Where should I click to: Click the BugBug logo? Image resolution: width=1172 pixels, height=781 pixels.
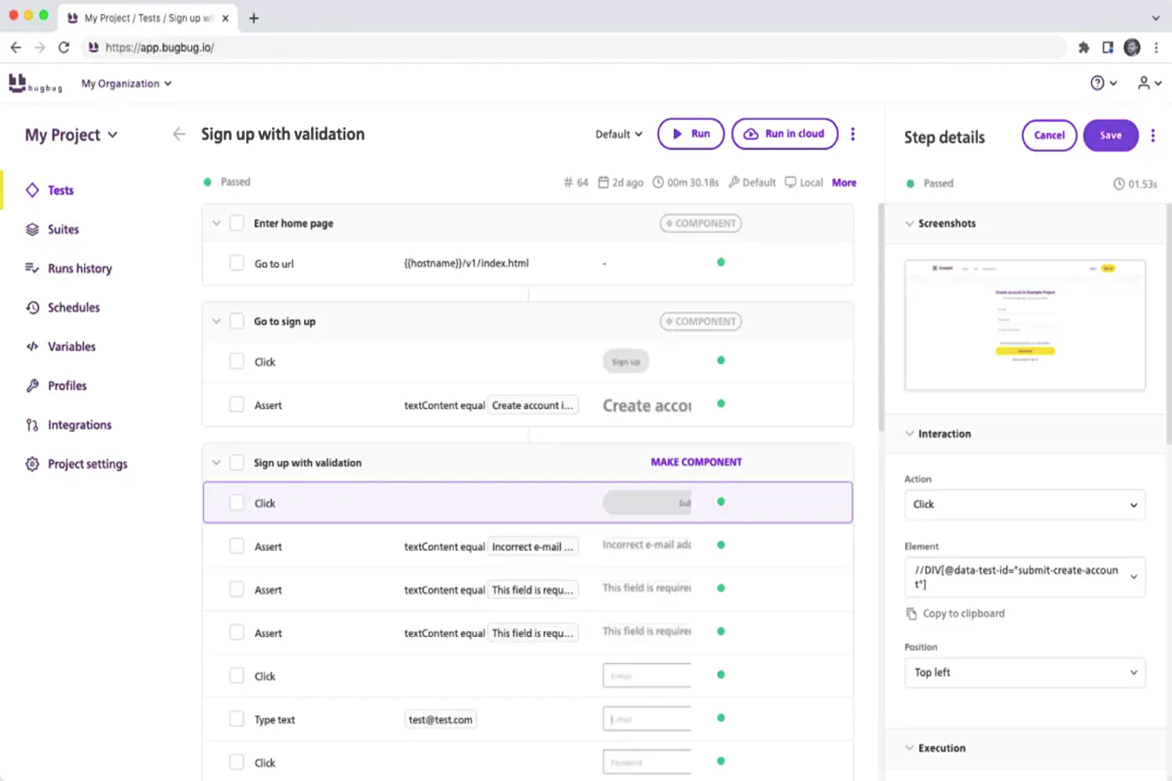[35, 83]
